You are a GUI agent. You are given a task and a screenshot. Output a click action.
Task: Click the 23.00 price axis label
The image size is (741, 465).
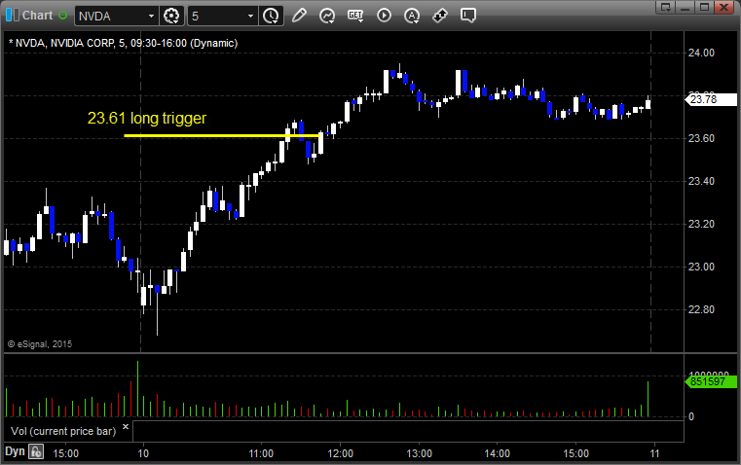pyautogui.click(x=701, y=267)
